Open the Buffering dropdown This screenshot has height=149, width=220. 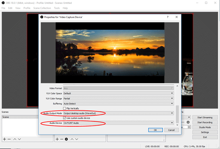point(119,103)
